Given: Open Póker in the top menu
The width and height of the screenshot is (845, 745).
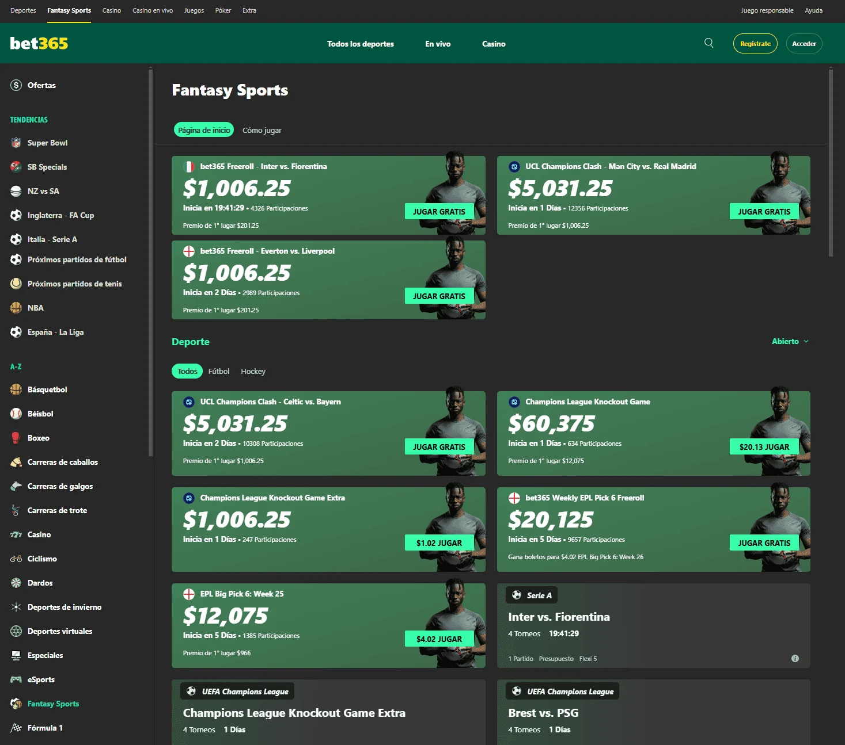Looking at the screenshot, I should coord(223,10).
